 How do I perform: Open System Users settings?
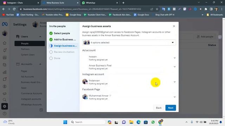click(x=28, y=55)
